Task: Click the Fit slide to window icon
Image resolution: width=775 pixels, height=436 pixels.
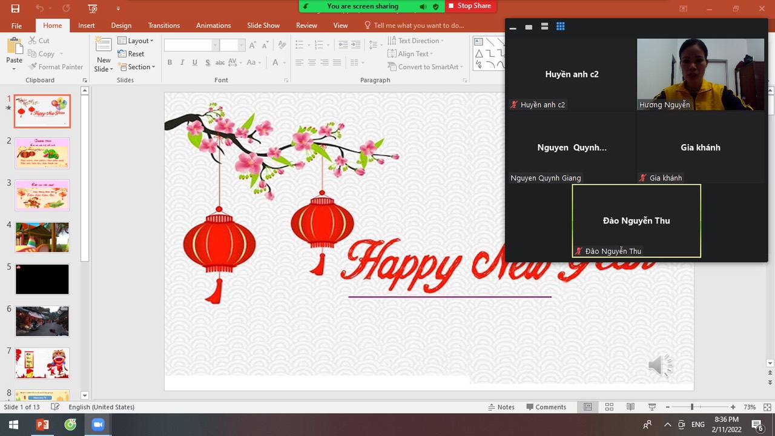Action: pyautogui.click(x=767, y=407)
